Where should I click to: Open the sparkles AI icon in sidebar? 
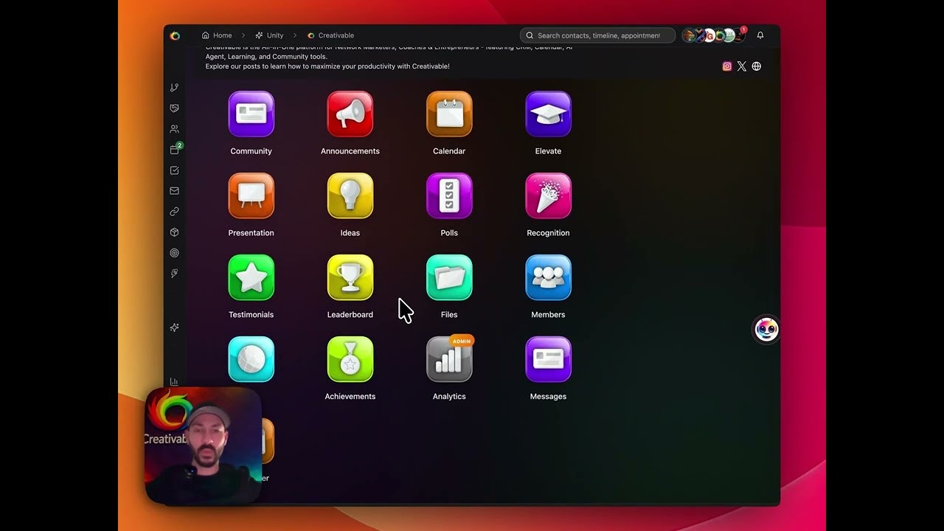174,327
